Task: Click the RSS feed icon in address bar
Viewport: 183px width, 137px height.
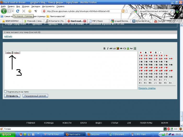Action: pyautogui.click(x=123, y=11)
